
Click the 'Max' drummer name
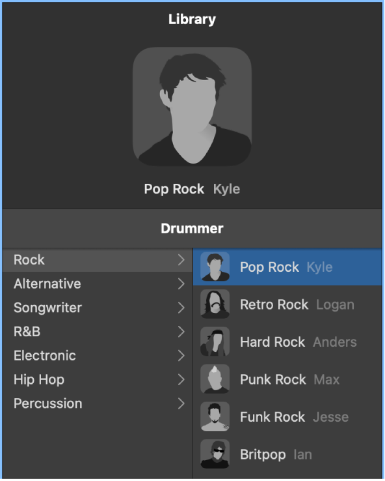(326, 379)
